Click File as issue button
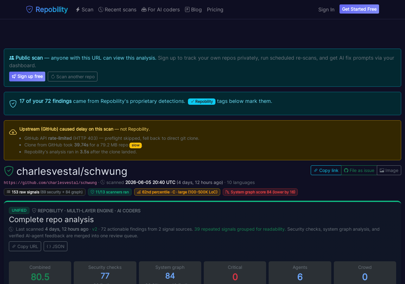The image size is (405, 284). 359,170
